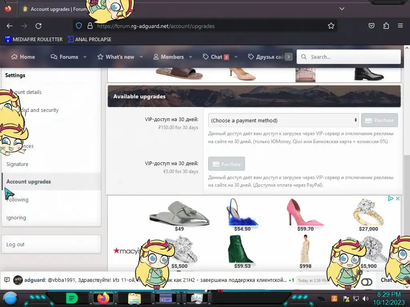View the $59.53 green boot ad
Screen dimensions: 410x307
[242, 252]
